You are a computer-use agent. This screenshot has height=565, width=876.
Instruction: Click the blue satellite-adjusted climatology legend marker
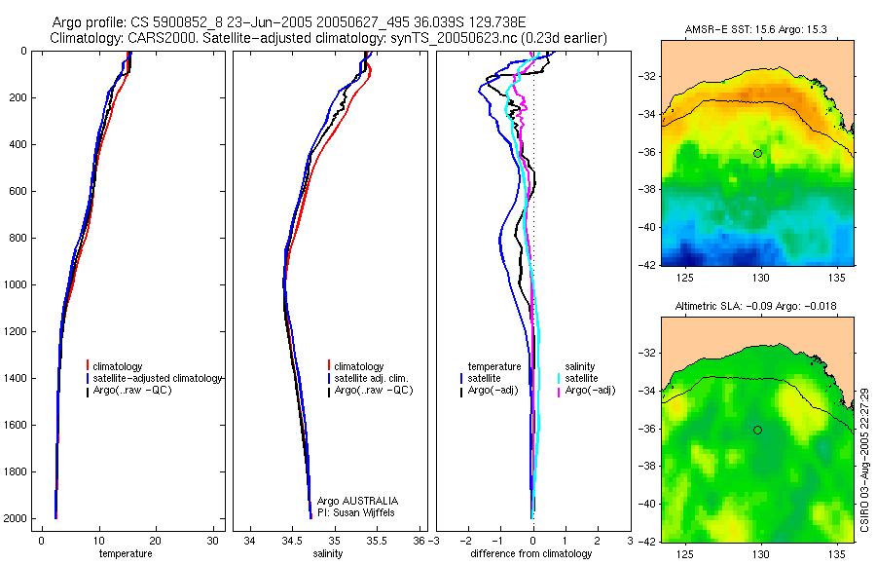[88, 379]
